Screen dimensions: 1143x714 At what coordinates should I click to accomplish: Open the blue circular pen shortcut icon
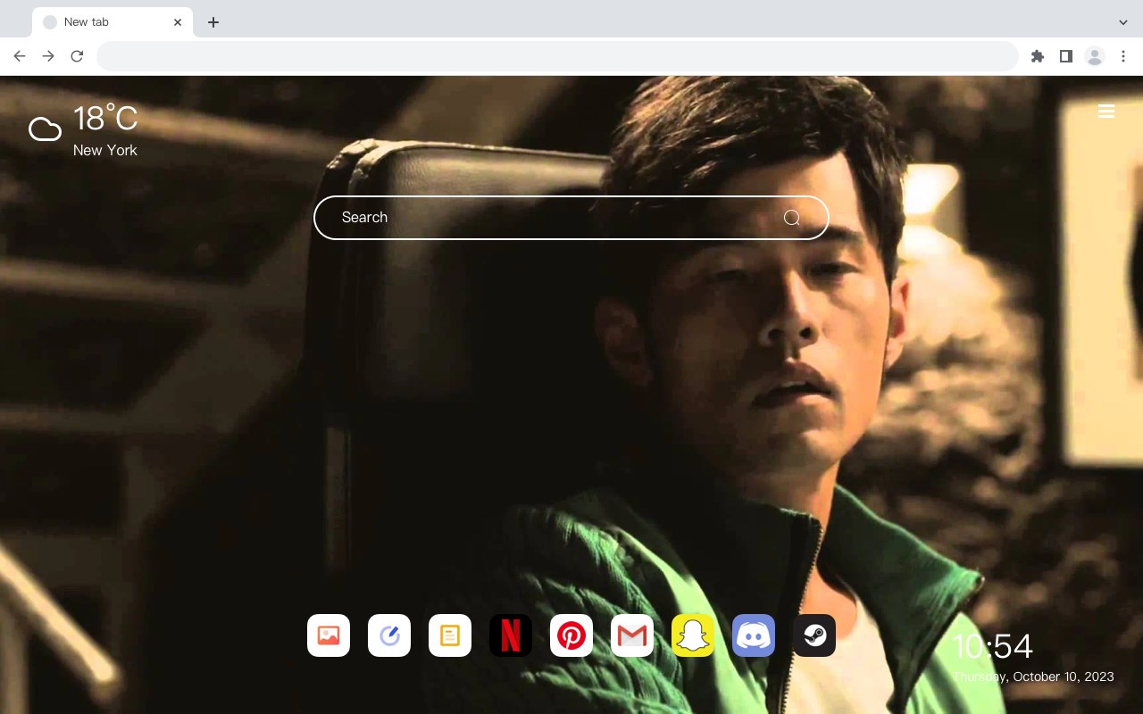389,635
